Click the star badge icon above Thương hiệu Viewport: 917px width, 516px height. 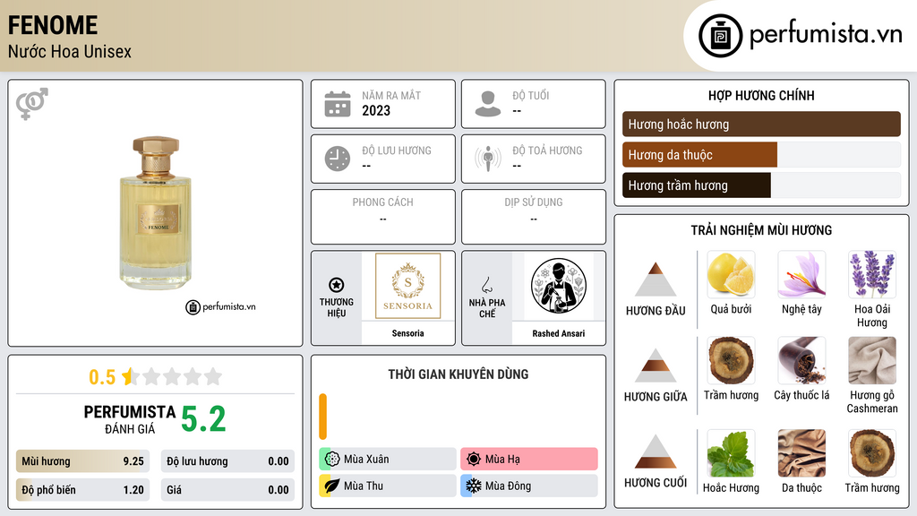coord(337,285)
